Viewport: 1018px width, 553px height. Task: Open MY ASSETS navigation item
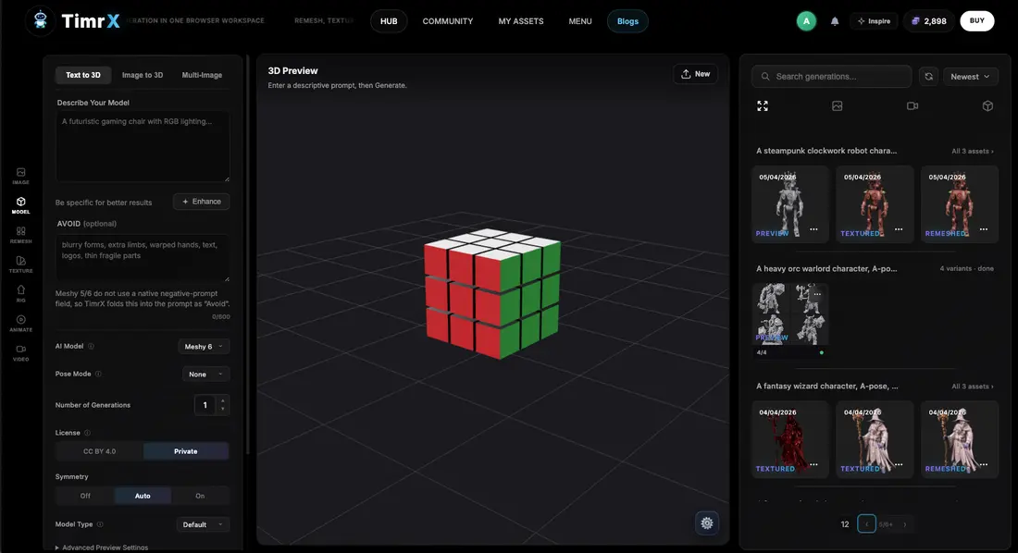(521, 21)
